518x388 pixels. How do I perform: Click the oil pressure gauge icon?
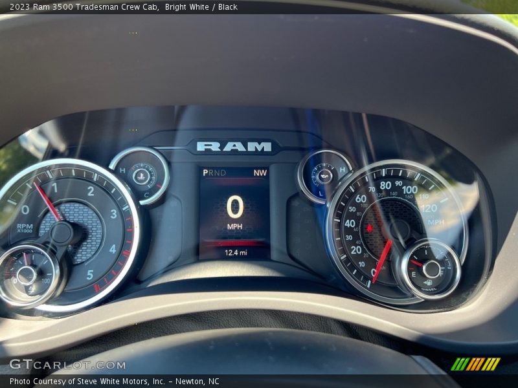324,177
